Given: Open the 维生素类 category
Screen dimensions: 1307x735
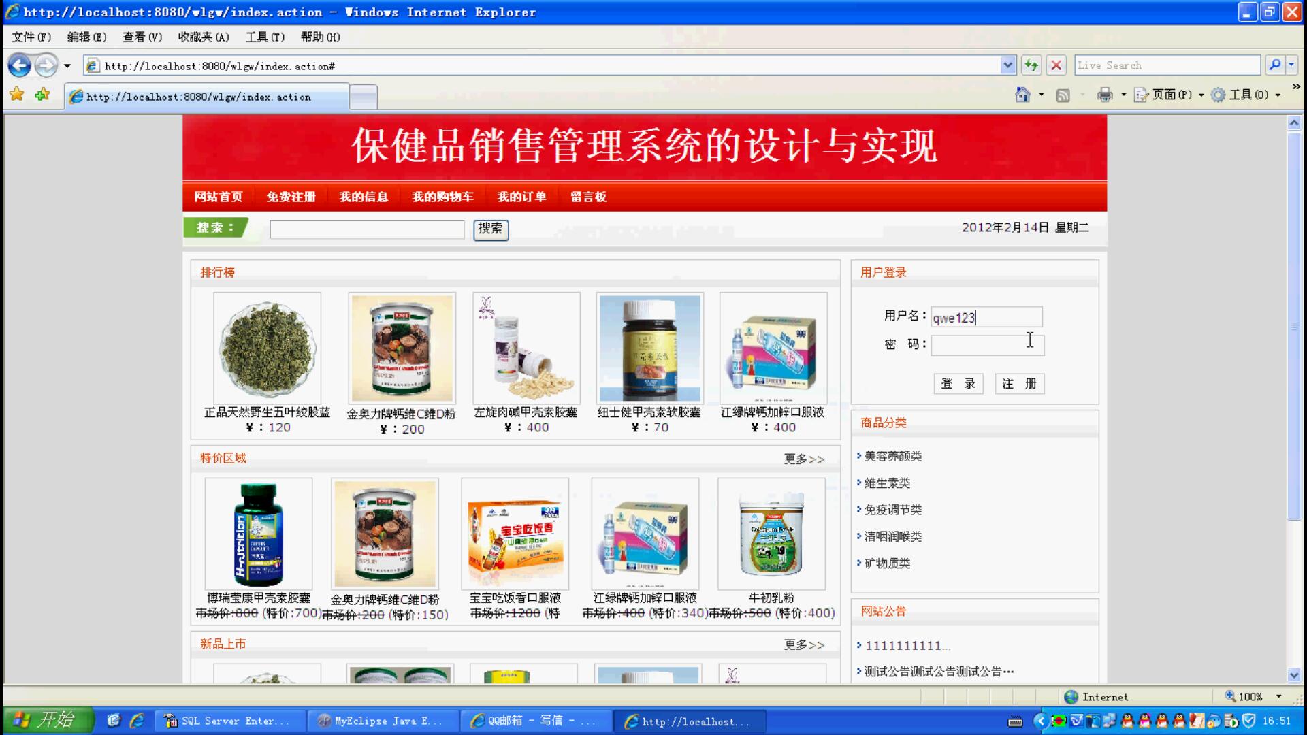Looking at the screenshot, I should [887, 483].
